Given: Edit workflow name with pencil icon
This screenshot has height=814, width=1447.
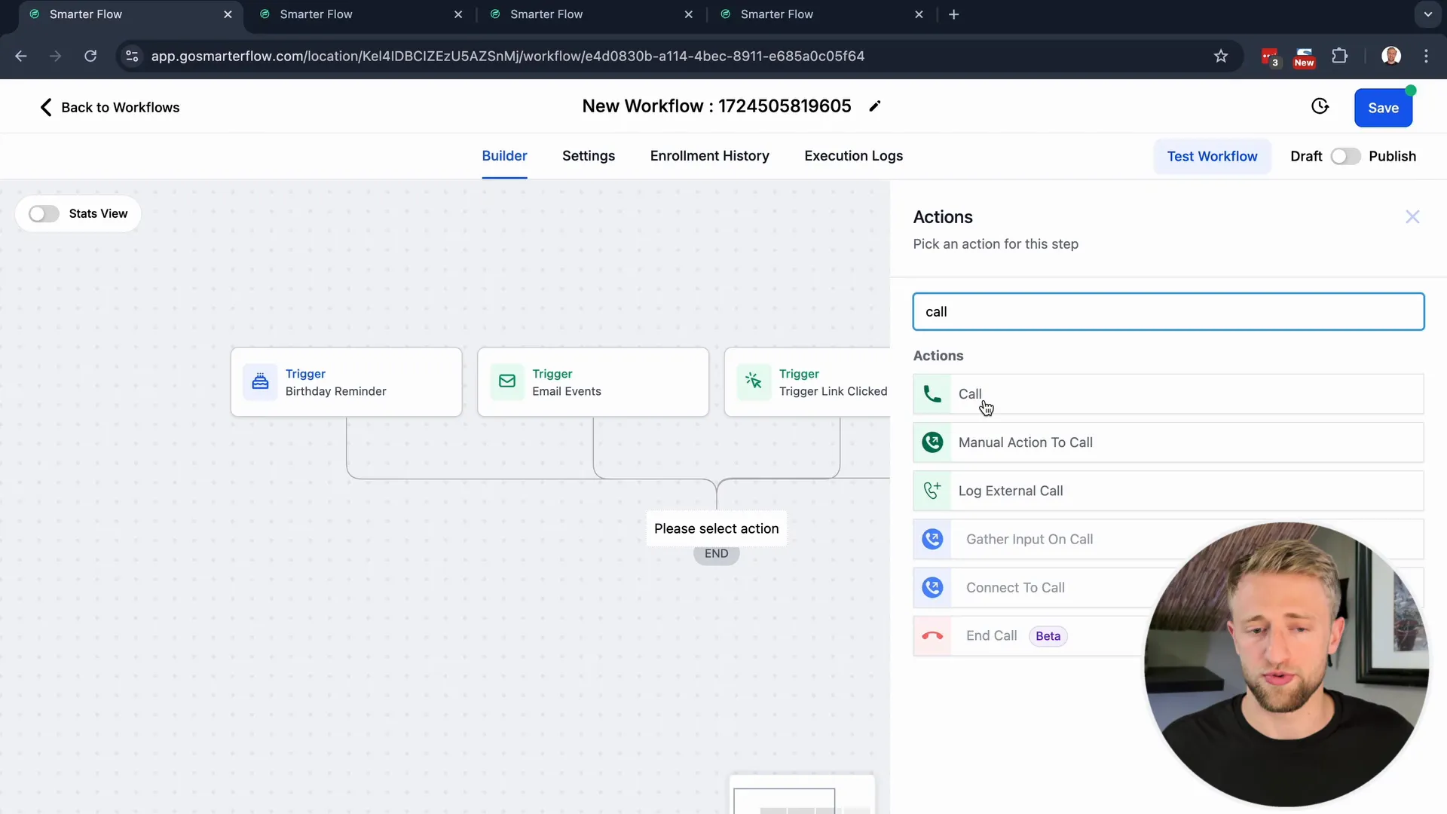Looking at the screenshot, I should tap(874, 106).
